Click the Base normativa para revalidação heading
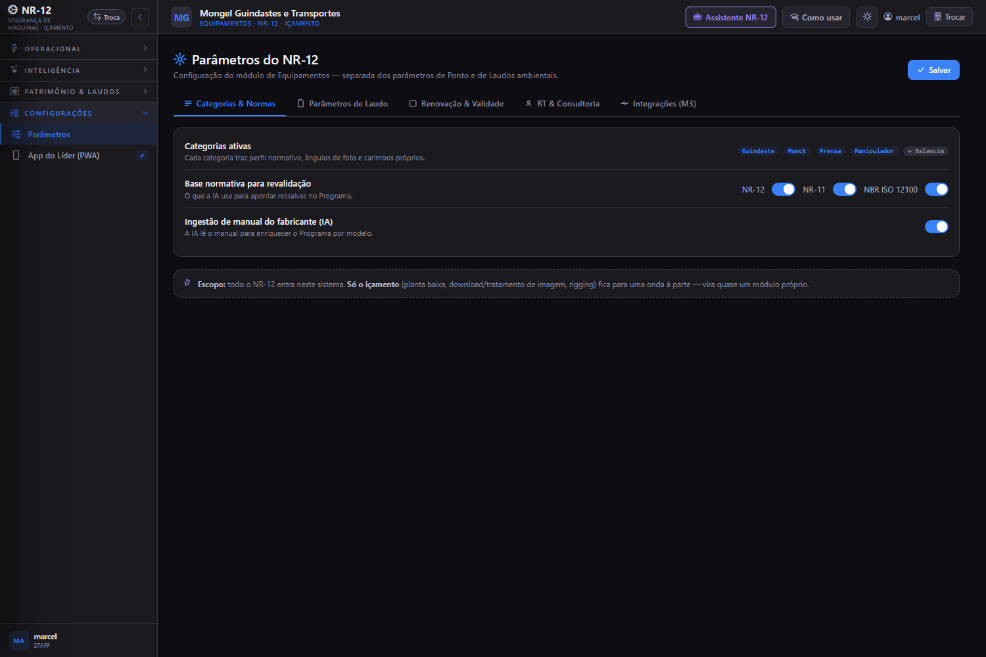This screenshot has height=657, width=986. point(248,183)
